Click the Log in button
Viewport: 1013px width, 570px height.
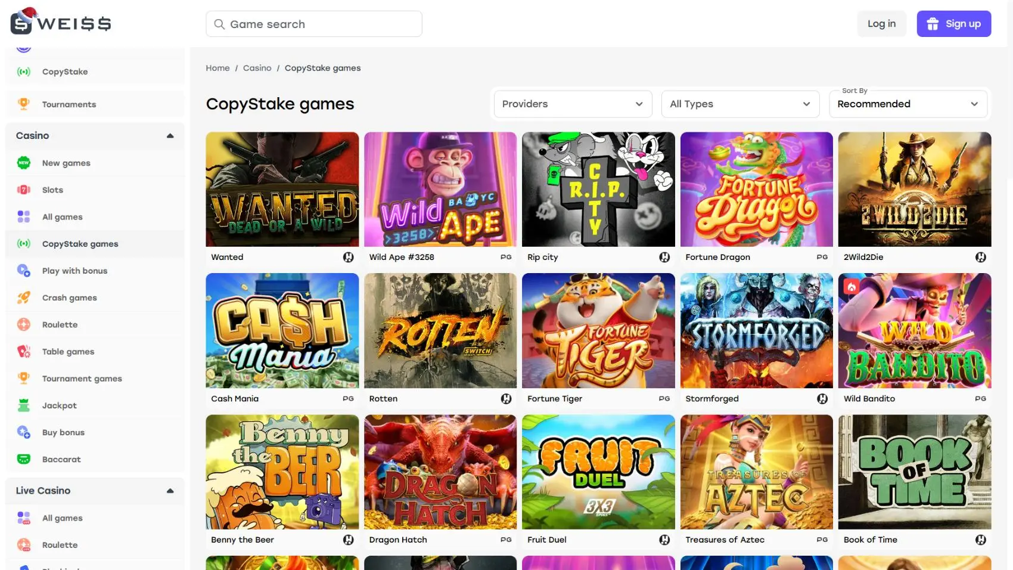point(881,24)
